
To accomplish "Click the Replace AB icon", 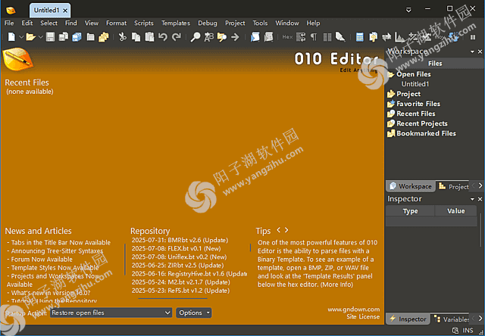I will click(x=209, y=37).
